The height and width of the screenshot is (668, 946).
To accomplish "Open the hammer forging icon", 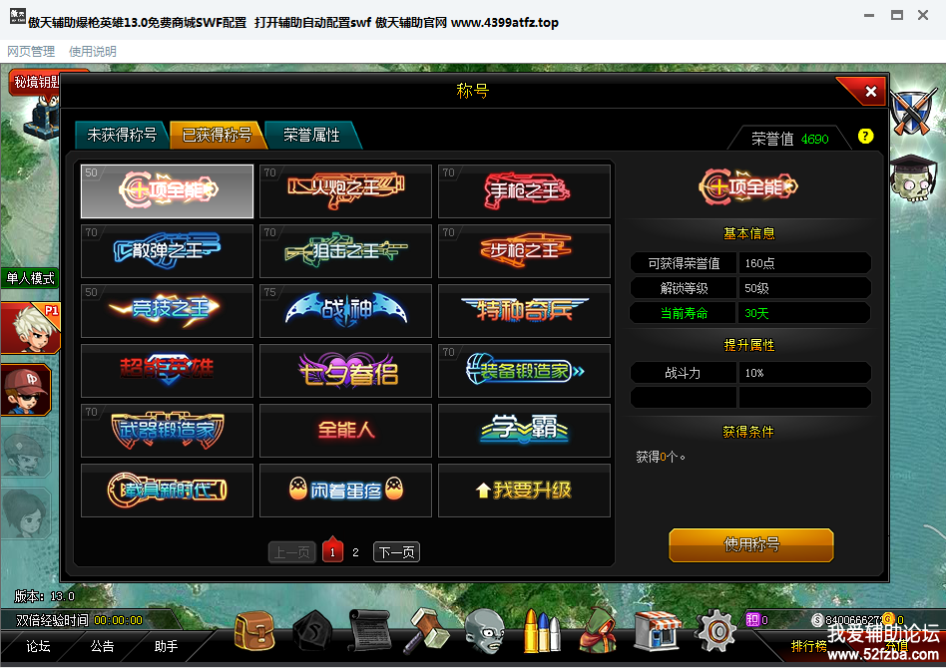I will 426,631.
